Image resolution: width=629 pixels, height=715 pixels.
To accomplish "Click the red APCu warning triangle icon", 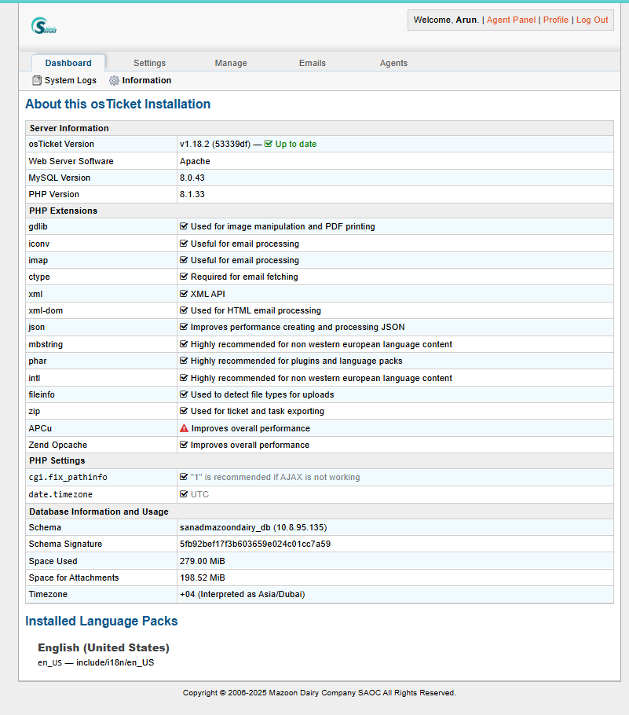I will click(x=185, y=429).
